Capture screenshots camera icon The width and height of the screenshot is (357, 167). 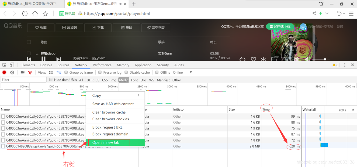[23, 72]
